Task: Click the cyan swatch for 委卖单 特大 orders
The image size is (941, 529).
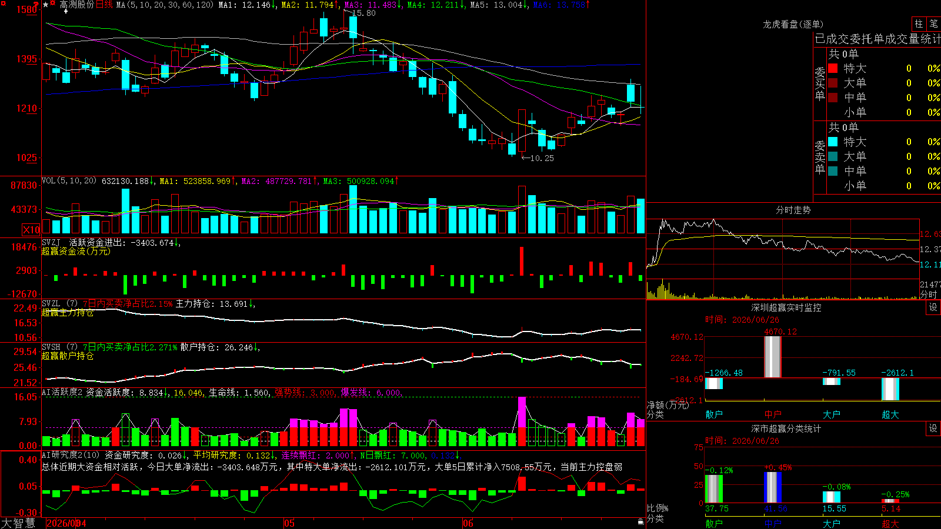Action: (833, 142)
